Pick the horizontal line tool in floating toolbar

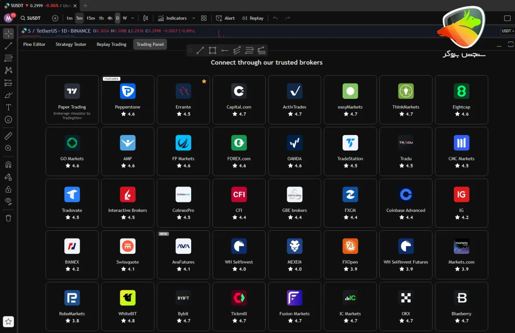click(x=225, y=50)
